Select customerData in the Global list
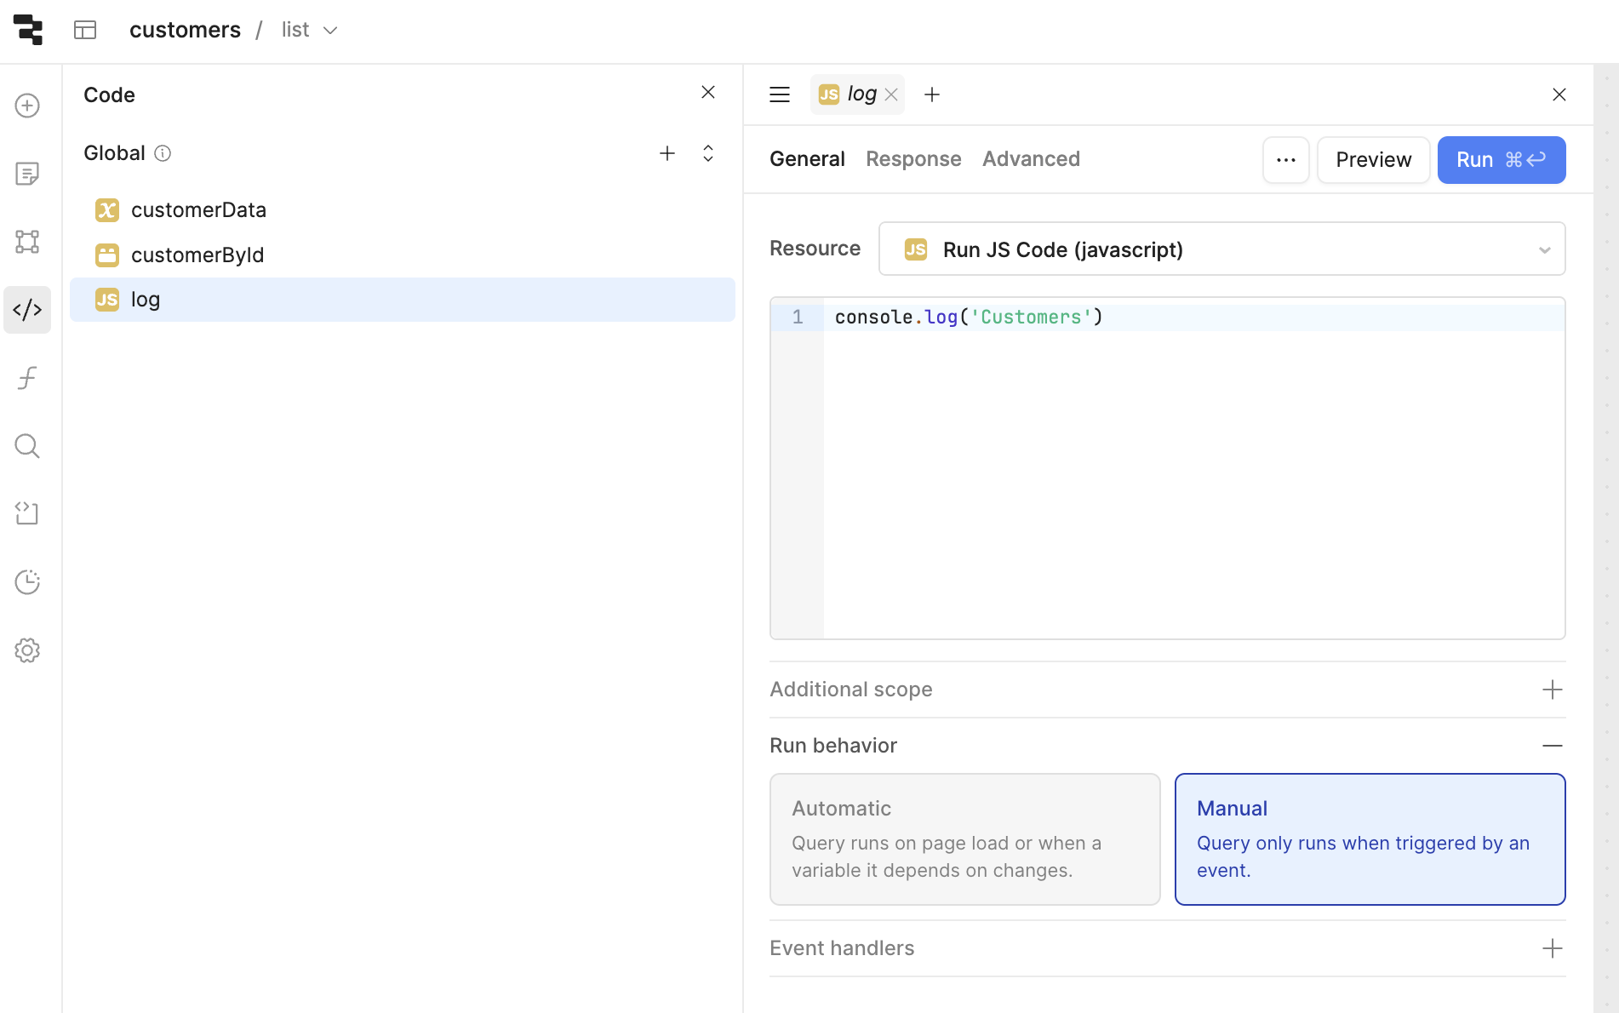This screenshot has height=1013, width=1619. (198, 210)
